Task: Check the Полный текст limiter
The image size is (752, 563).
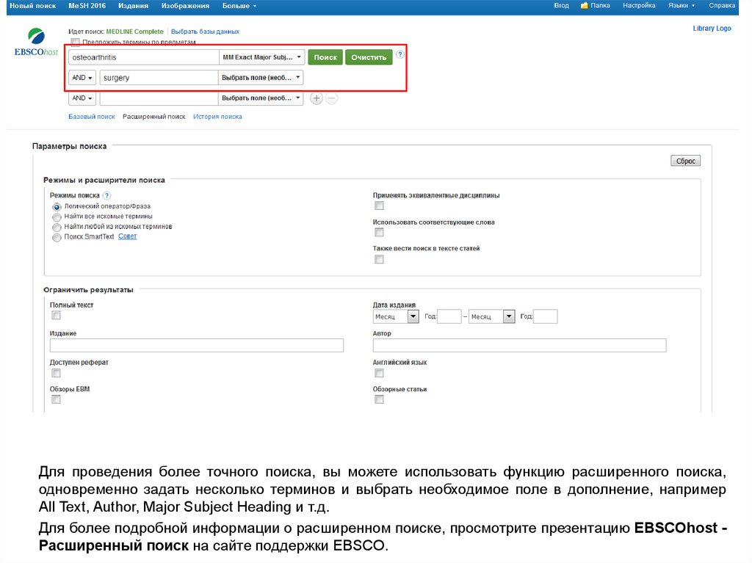Action: click(56, 315)
